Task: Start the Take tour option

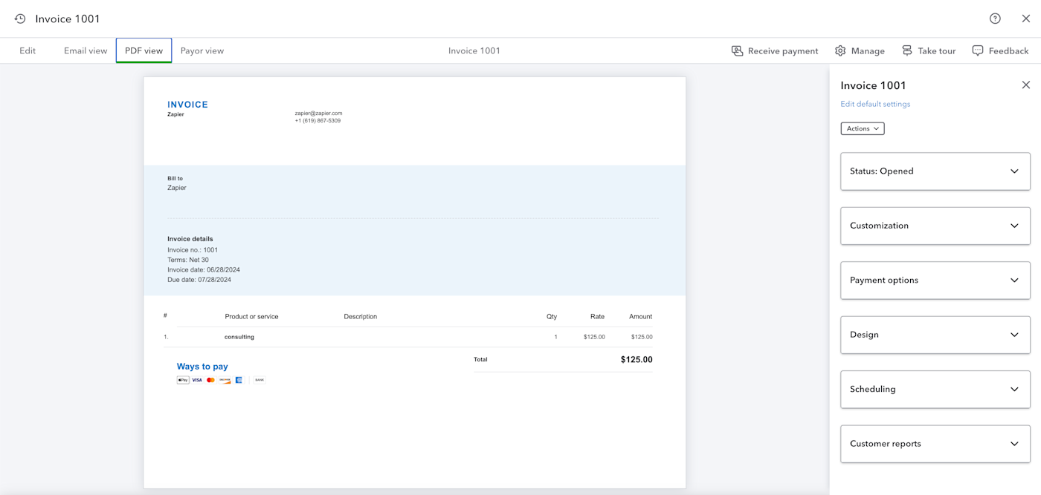Action: 937,51
